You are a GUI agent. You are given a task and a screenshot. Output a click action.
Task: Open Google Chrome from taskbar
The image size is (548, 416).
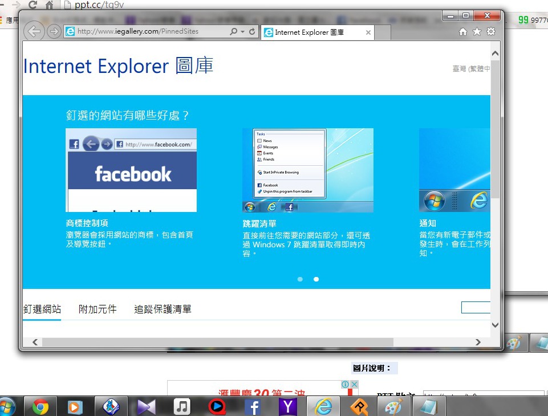40,406
